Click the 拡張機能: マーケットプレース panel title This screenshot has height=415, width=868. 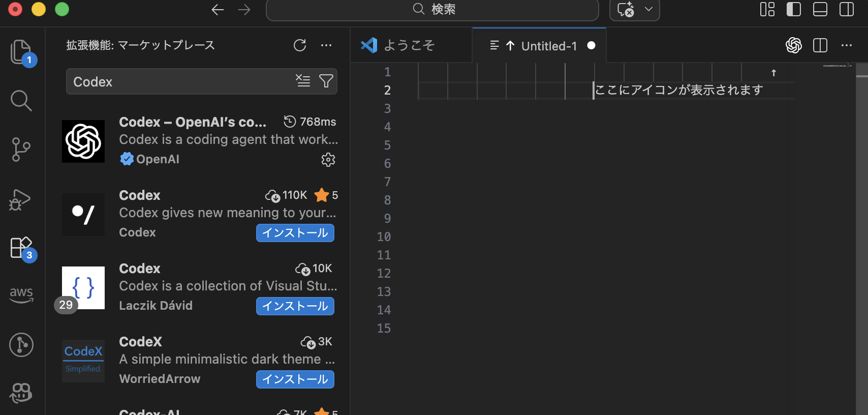pos(141,45)
